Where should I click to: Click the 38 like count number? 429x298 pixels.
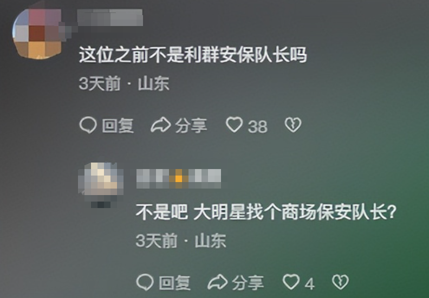[x=258, y=127]
